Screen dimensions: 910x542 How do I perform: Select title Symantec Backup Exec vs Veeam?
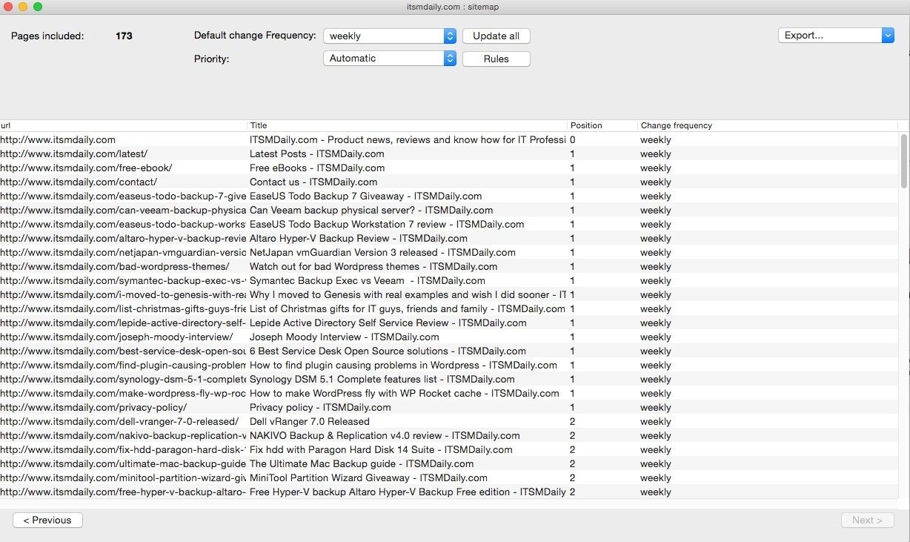[x=368, y=280]
